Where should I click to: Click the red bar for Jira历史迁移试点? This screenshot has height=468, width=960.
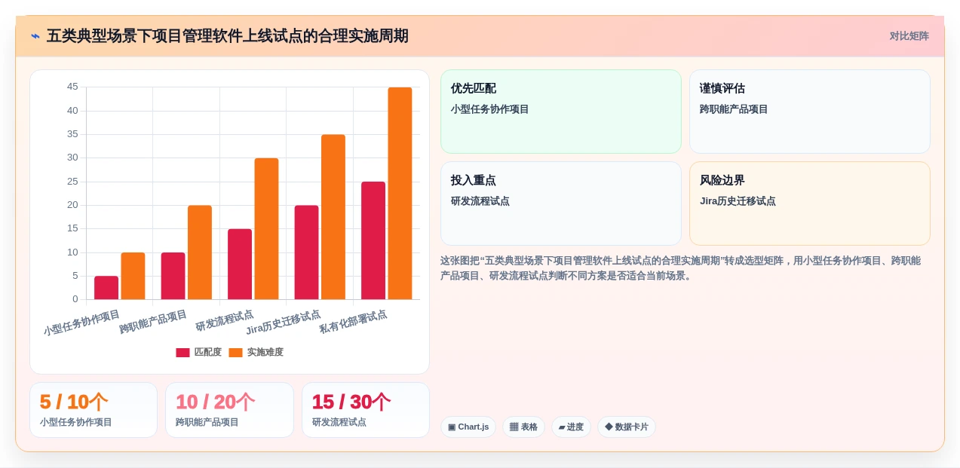click(x=306, y=252)
